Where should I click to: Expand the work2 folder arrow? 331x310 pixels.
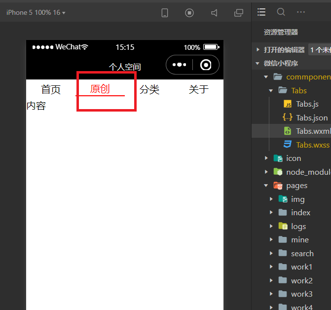[x=271, y=280]
